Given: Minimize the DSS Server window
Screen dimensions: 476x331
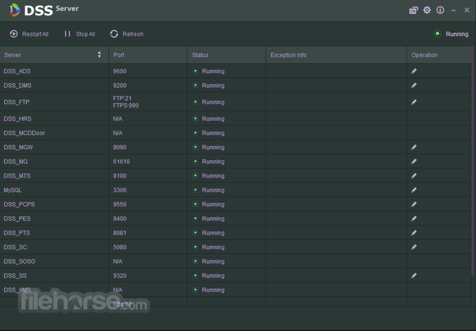Looking at the screenshot, I should pyautogui.click(x=453, y=10).
